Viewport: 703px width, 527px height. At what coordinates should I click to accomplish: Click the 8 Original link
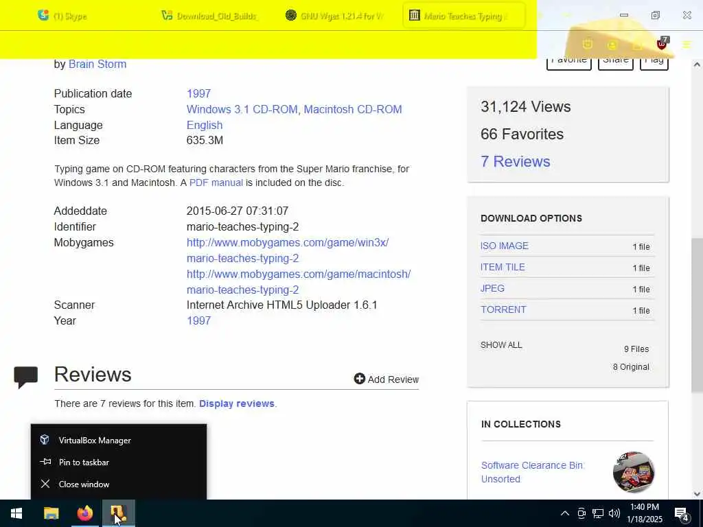point(631,367)
